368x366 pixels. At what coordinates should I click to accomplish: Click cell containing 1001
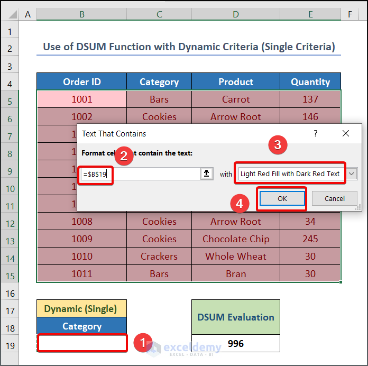[x=81, y=99]
